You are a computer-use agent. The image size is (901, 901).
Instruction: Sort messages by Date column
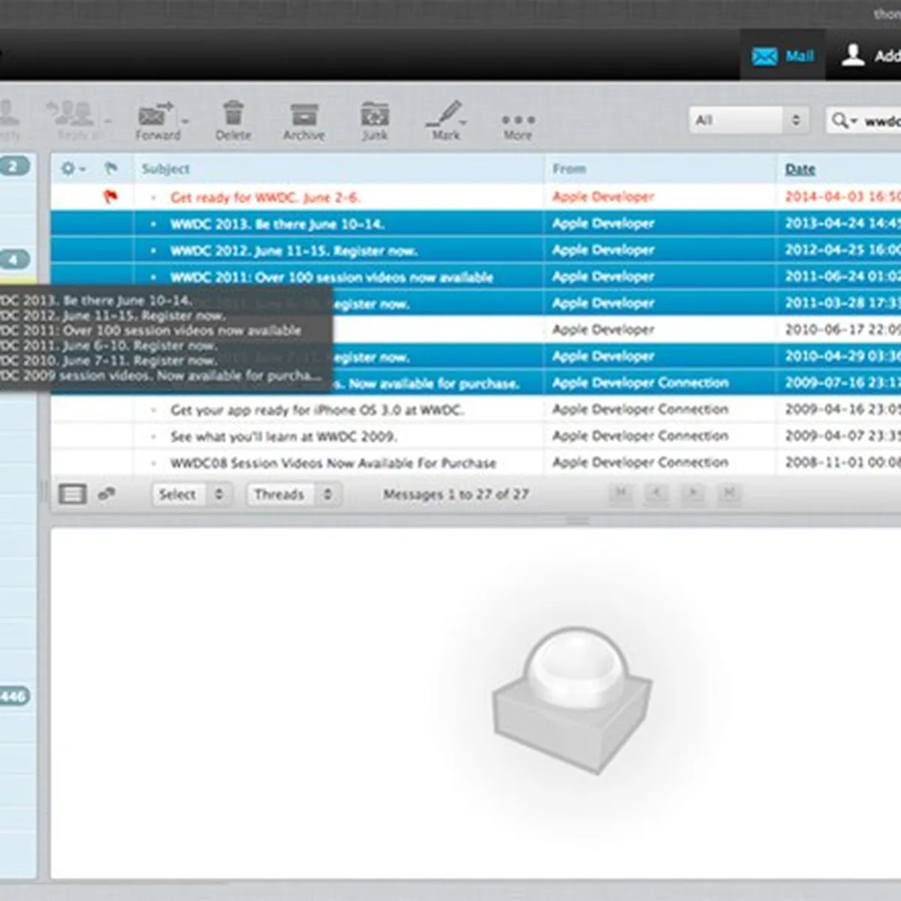pos(800,169)
